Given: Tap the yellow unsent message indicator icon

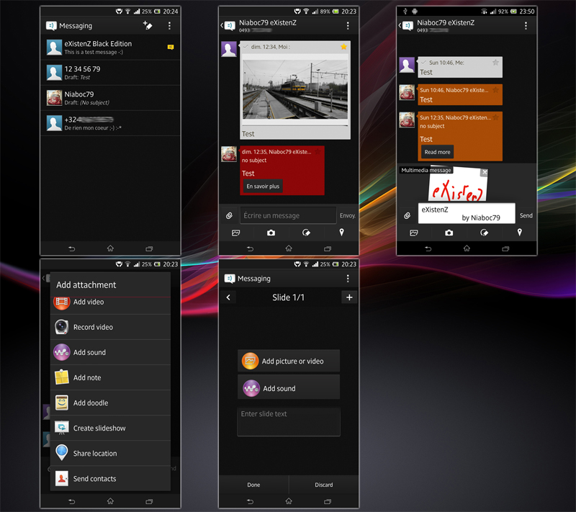Looking at the screenshot, I should click(171, 47).
